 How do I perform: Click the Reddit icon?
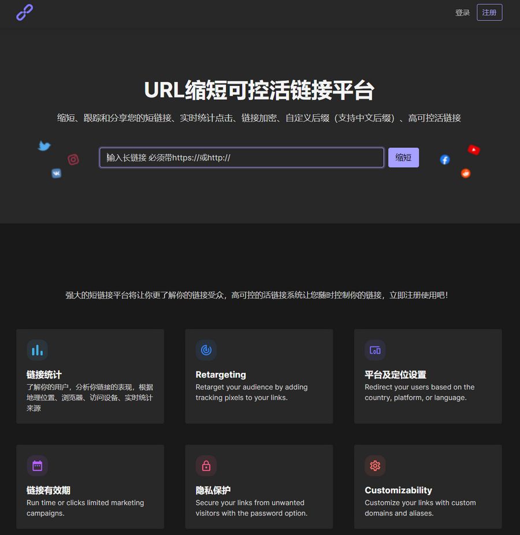click(466, 173)
